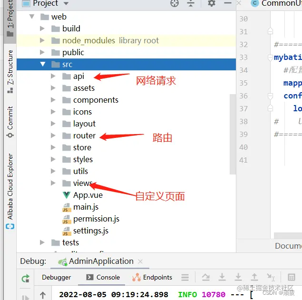Expand the node_modules folder arrow
Image resolution: width=302 pixels, height=300 pixels.
tap(42, 40)
